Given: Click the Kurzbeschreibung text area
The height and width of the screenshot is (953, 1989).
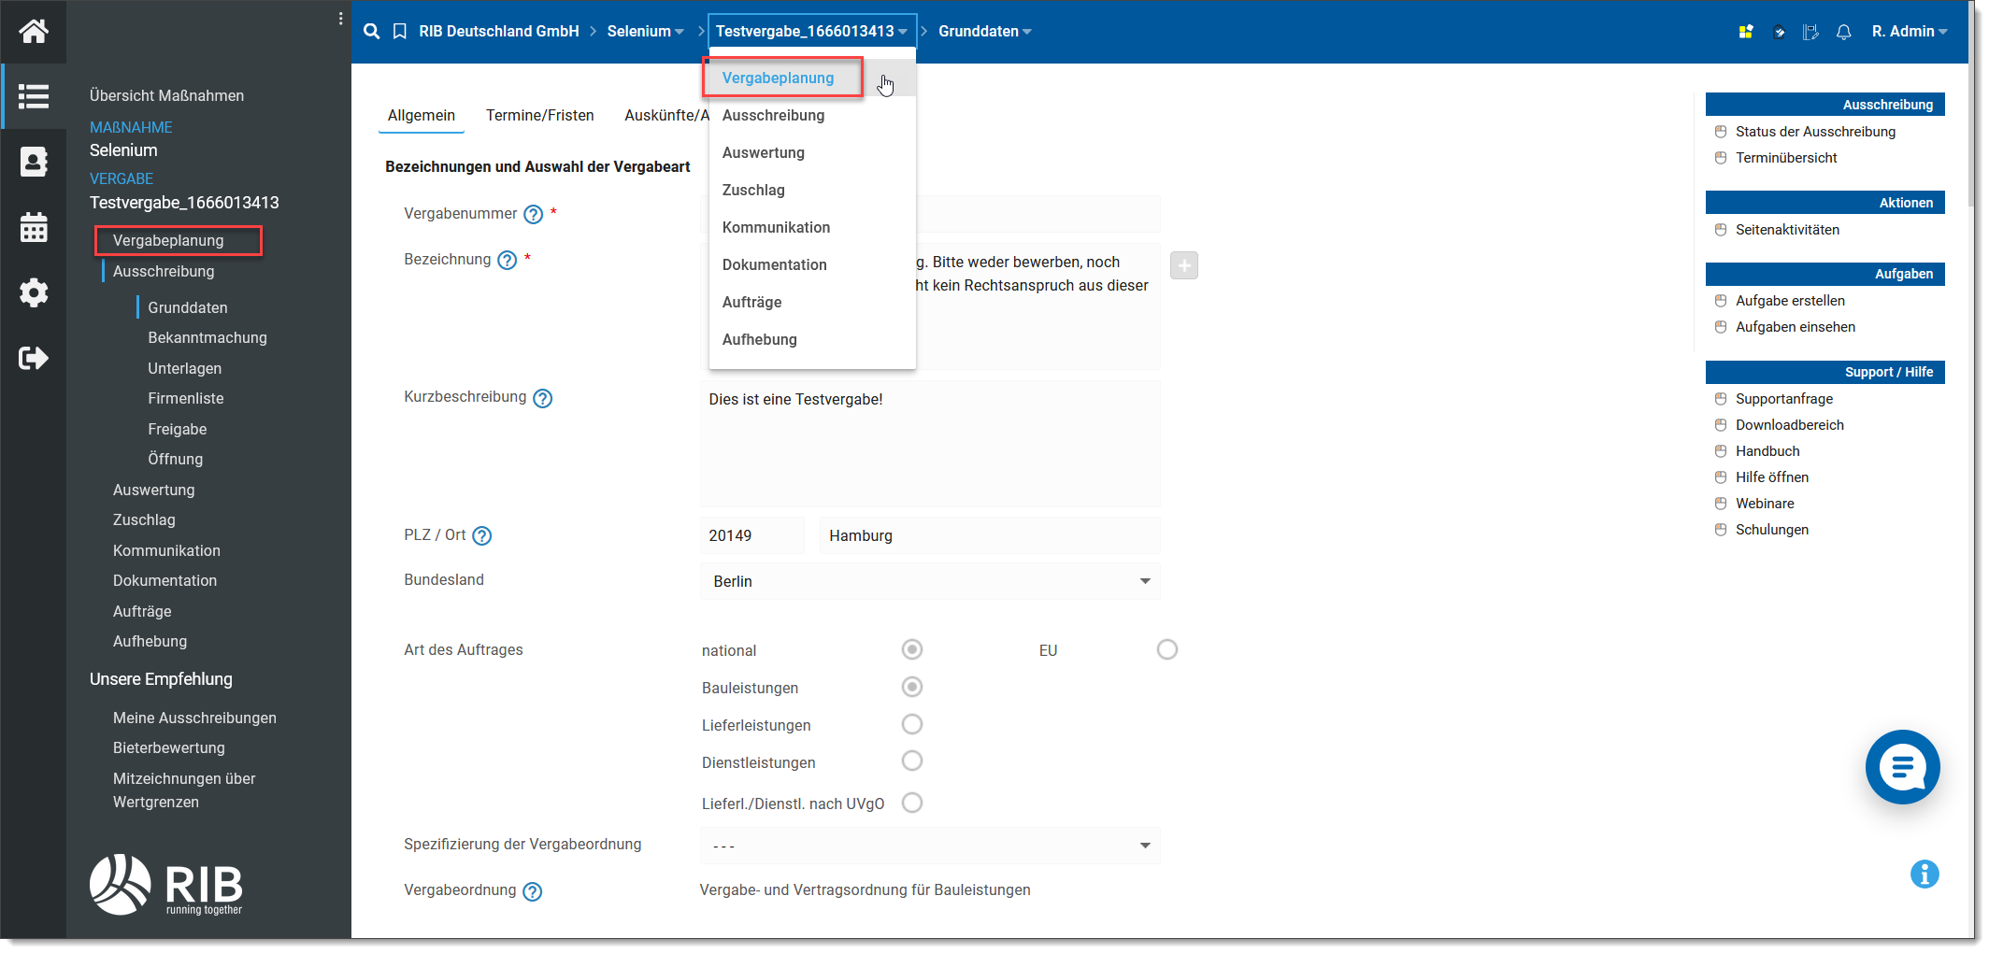Looking at the screenshot, I should [x=930, y=443].
